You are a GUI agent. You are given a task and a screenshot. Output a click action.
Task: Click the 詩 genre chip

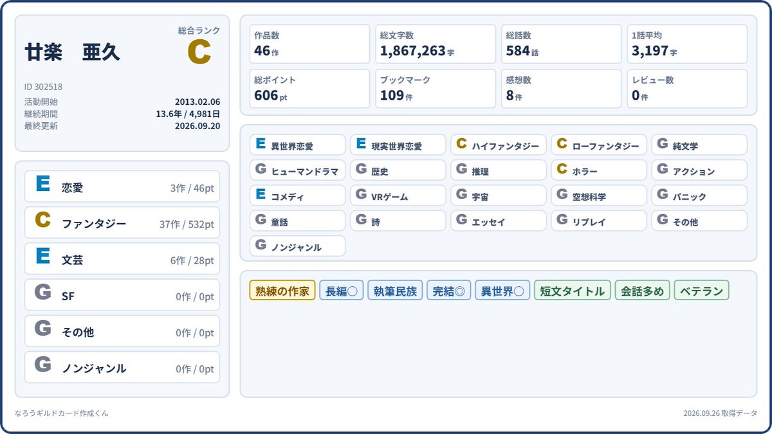point(398,221)
